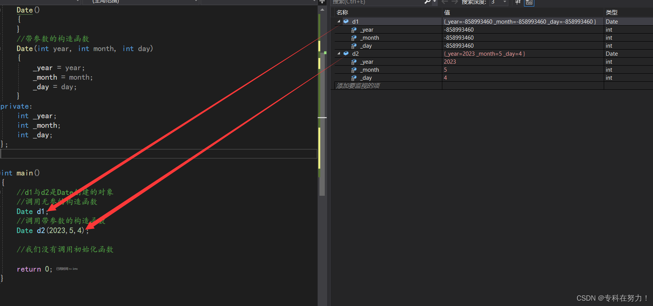Click value 2023 of d2 _year
Screen dimensions: 653x306
coord(450,62)
